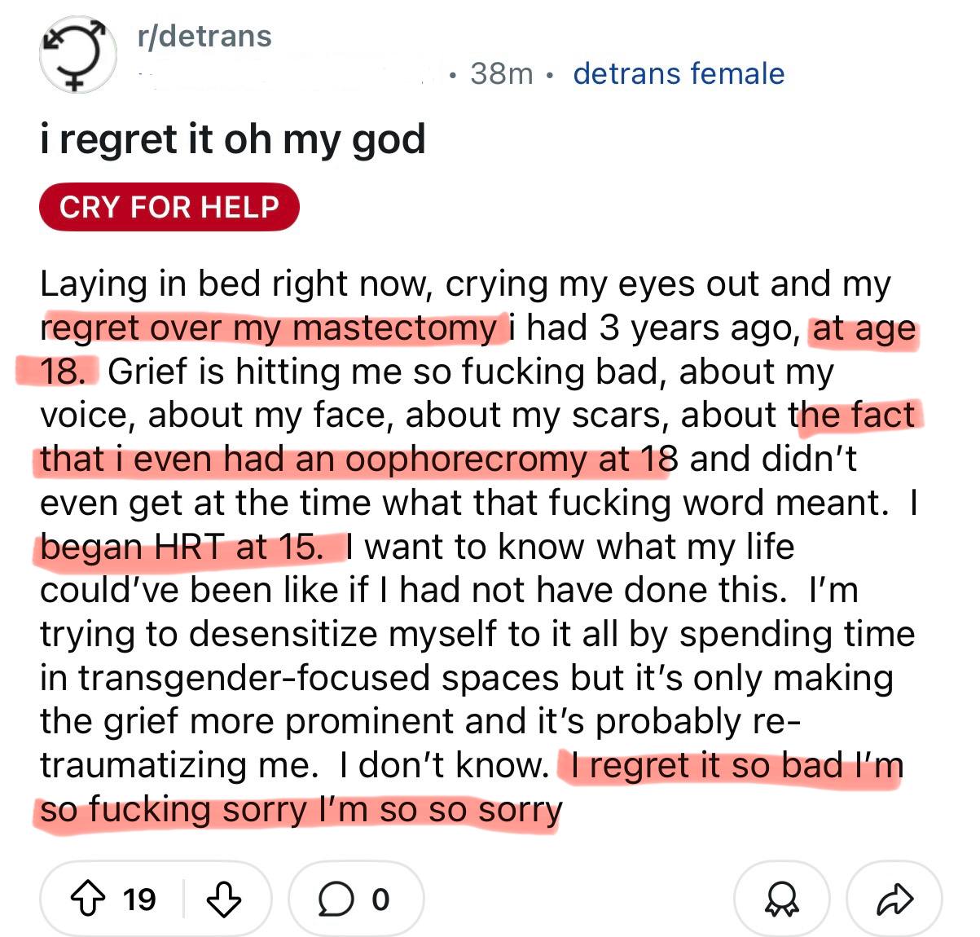Share the post with the arrow icon
The height and width of the screenshot is (937, 980).
(894, 899)
